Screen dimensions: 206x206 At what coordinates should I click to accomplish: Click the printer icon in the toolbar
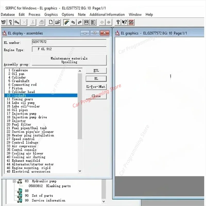42,22
